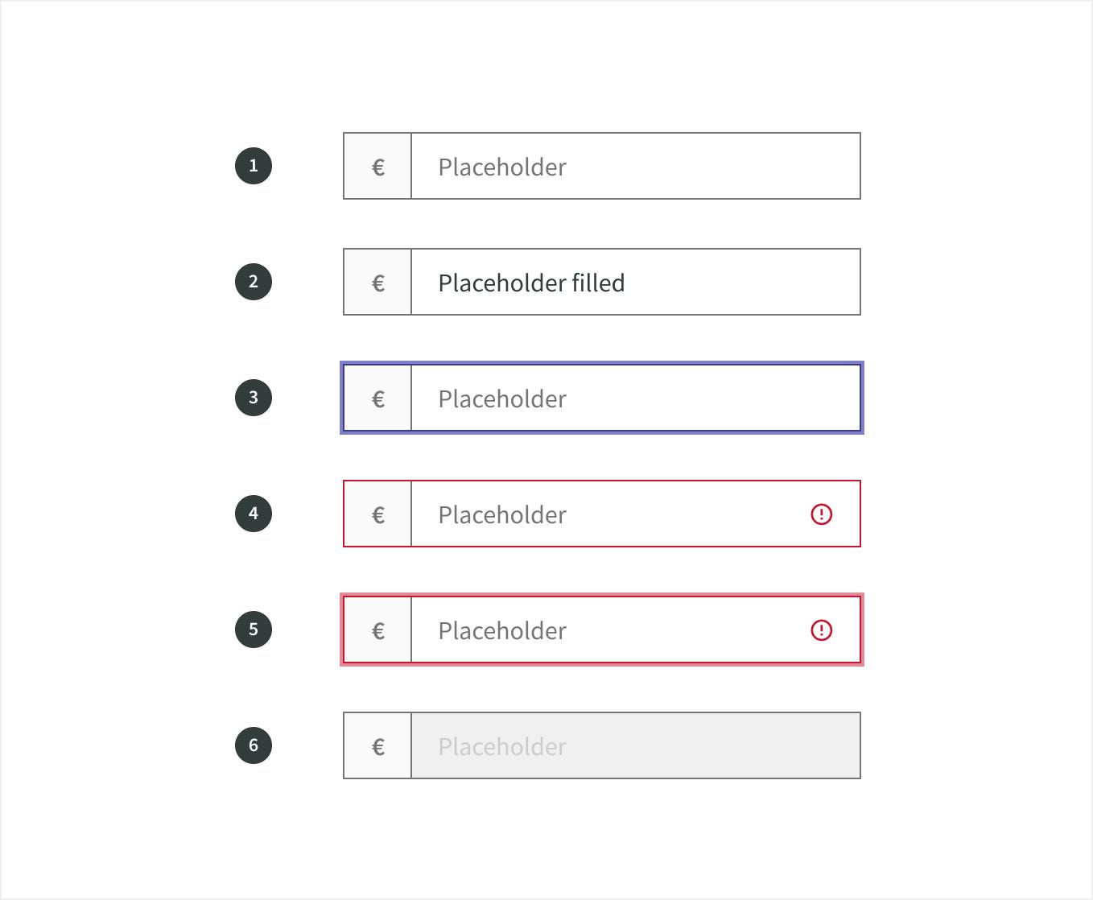Click the euro icon in focused error field 5
Viewport: 1093px width, 900px height.
coord(378,630)
